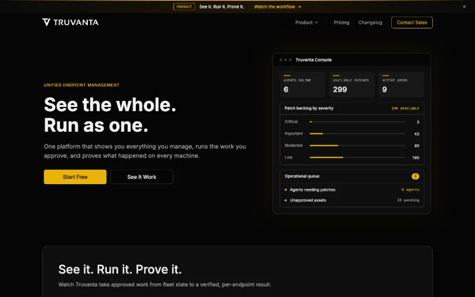
Task: Open the Changelog page
Action: (x=370, y=23)
